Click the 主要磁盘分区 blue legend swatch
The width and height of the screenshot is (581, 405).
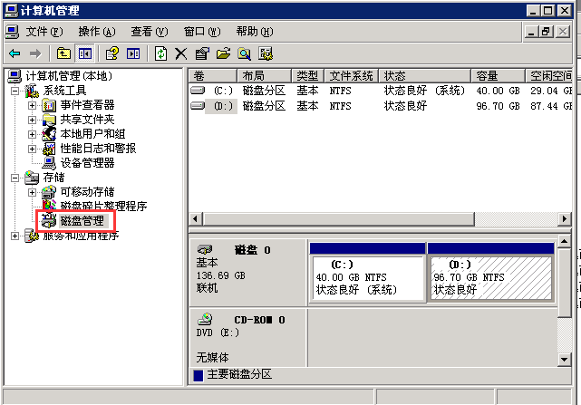click(199, 375)
